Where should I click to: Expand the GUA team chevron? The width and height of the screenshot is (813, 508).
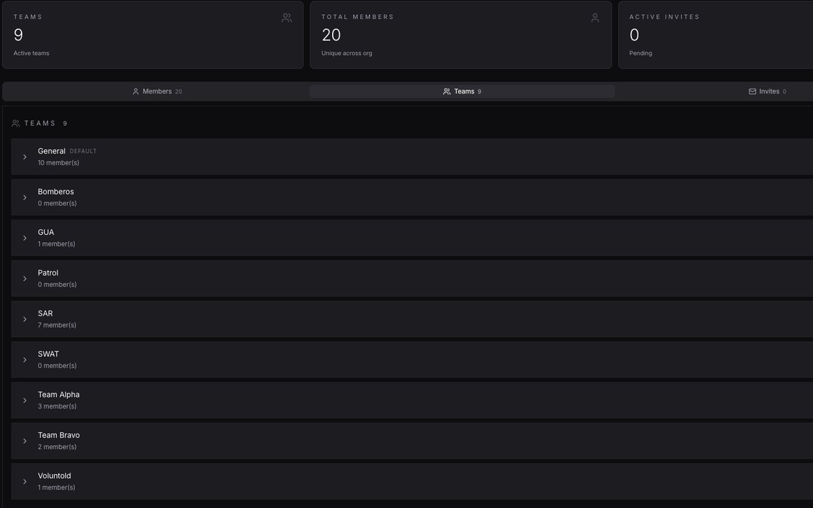click(x=25, y=238)
